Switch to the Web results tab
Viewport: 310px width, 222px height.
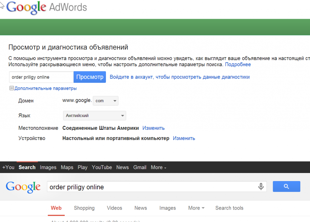click(x=56, y=208)
